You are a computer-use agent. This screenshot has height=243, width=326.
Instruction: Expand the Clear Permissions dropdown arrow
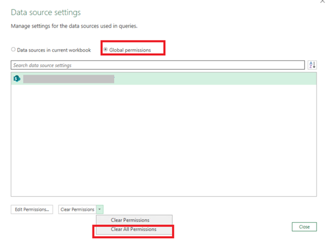coord(100,210)
